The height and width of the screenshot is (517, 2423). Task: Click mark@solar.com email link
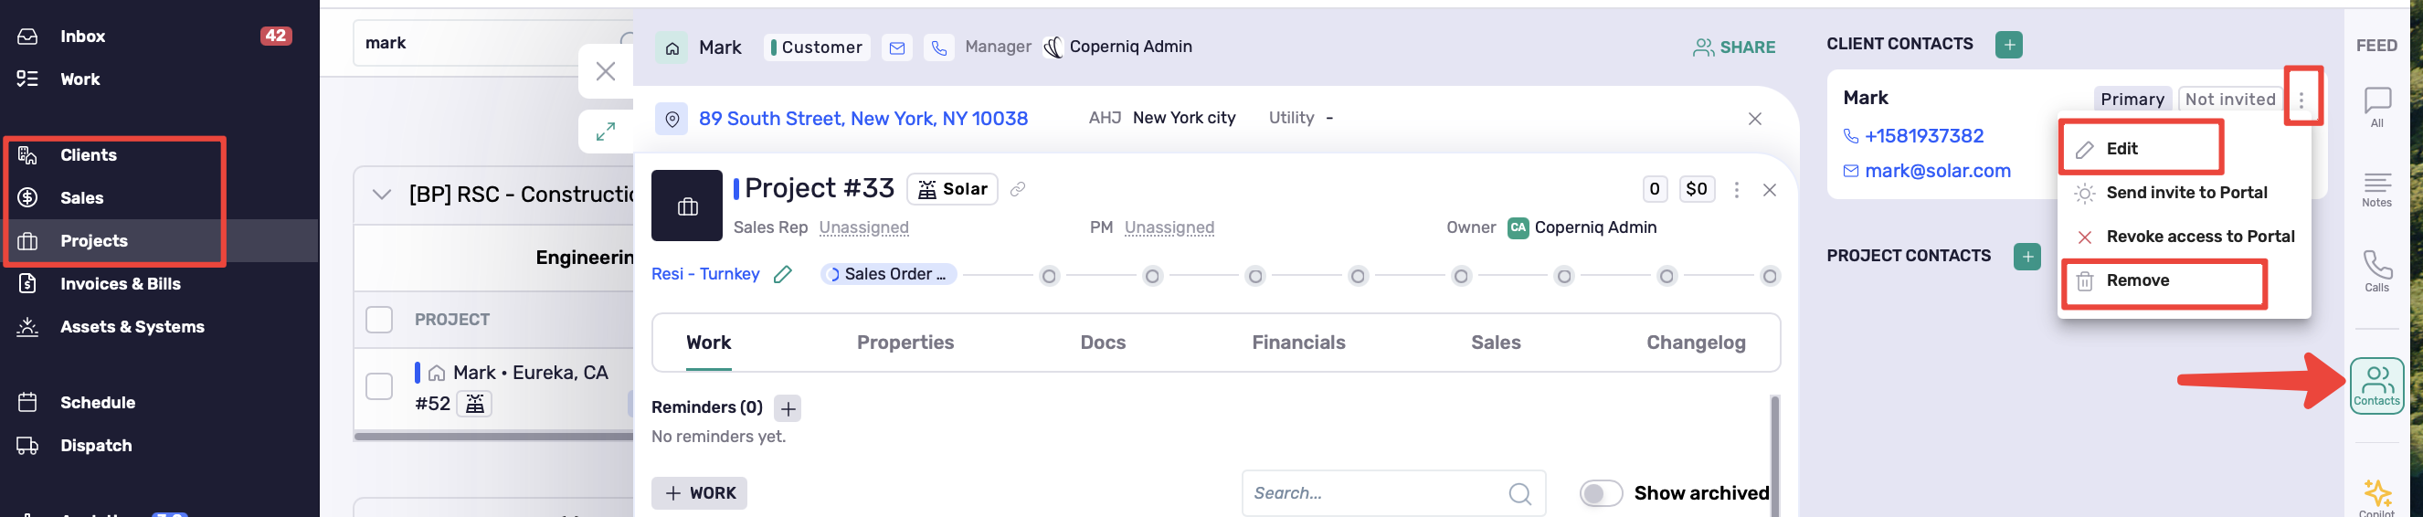[x=1937, y=171]
